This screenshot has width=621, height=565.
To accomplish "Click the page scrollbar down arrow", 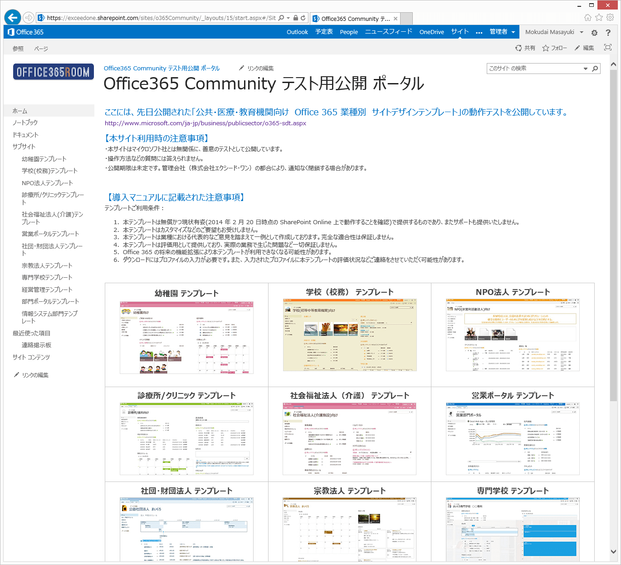I will tap(613, 552).
